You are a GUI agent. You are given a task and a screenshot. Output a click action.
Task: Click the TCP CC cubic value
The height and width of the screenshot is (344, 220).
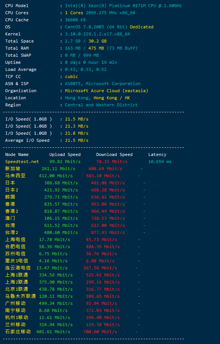(x=71, y=76)
